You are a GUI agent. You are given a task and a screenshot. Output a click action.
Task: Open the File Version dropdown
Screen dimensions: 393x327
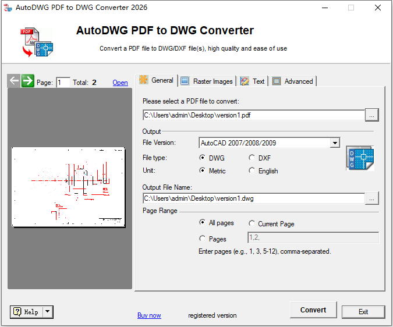click(x=335, y=143)
